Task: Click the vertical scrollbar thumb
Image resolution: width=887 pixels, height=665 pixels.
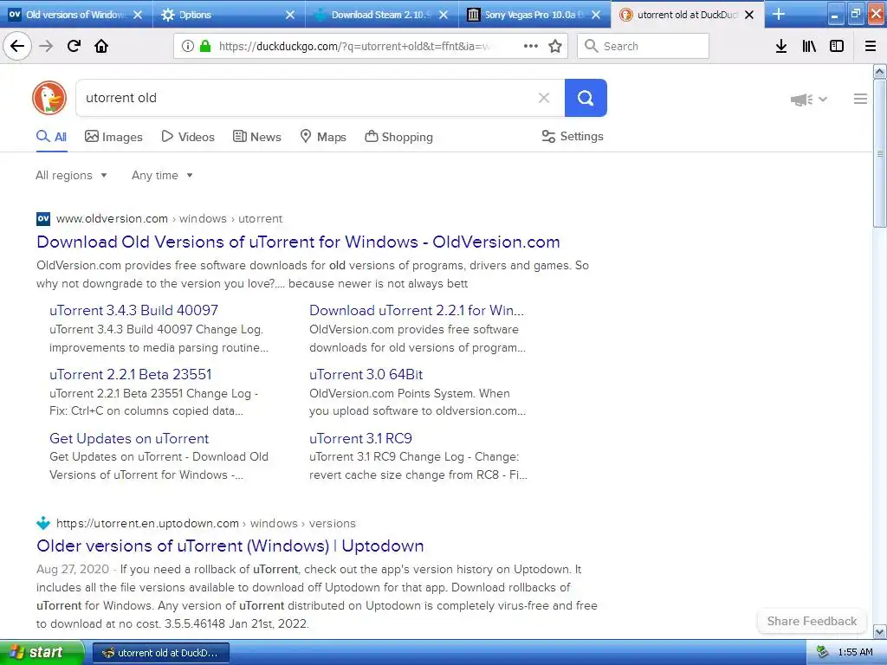Action: click(880, 152)
